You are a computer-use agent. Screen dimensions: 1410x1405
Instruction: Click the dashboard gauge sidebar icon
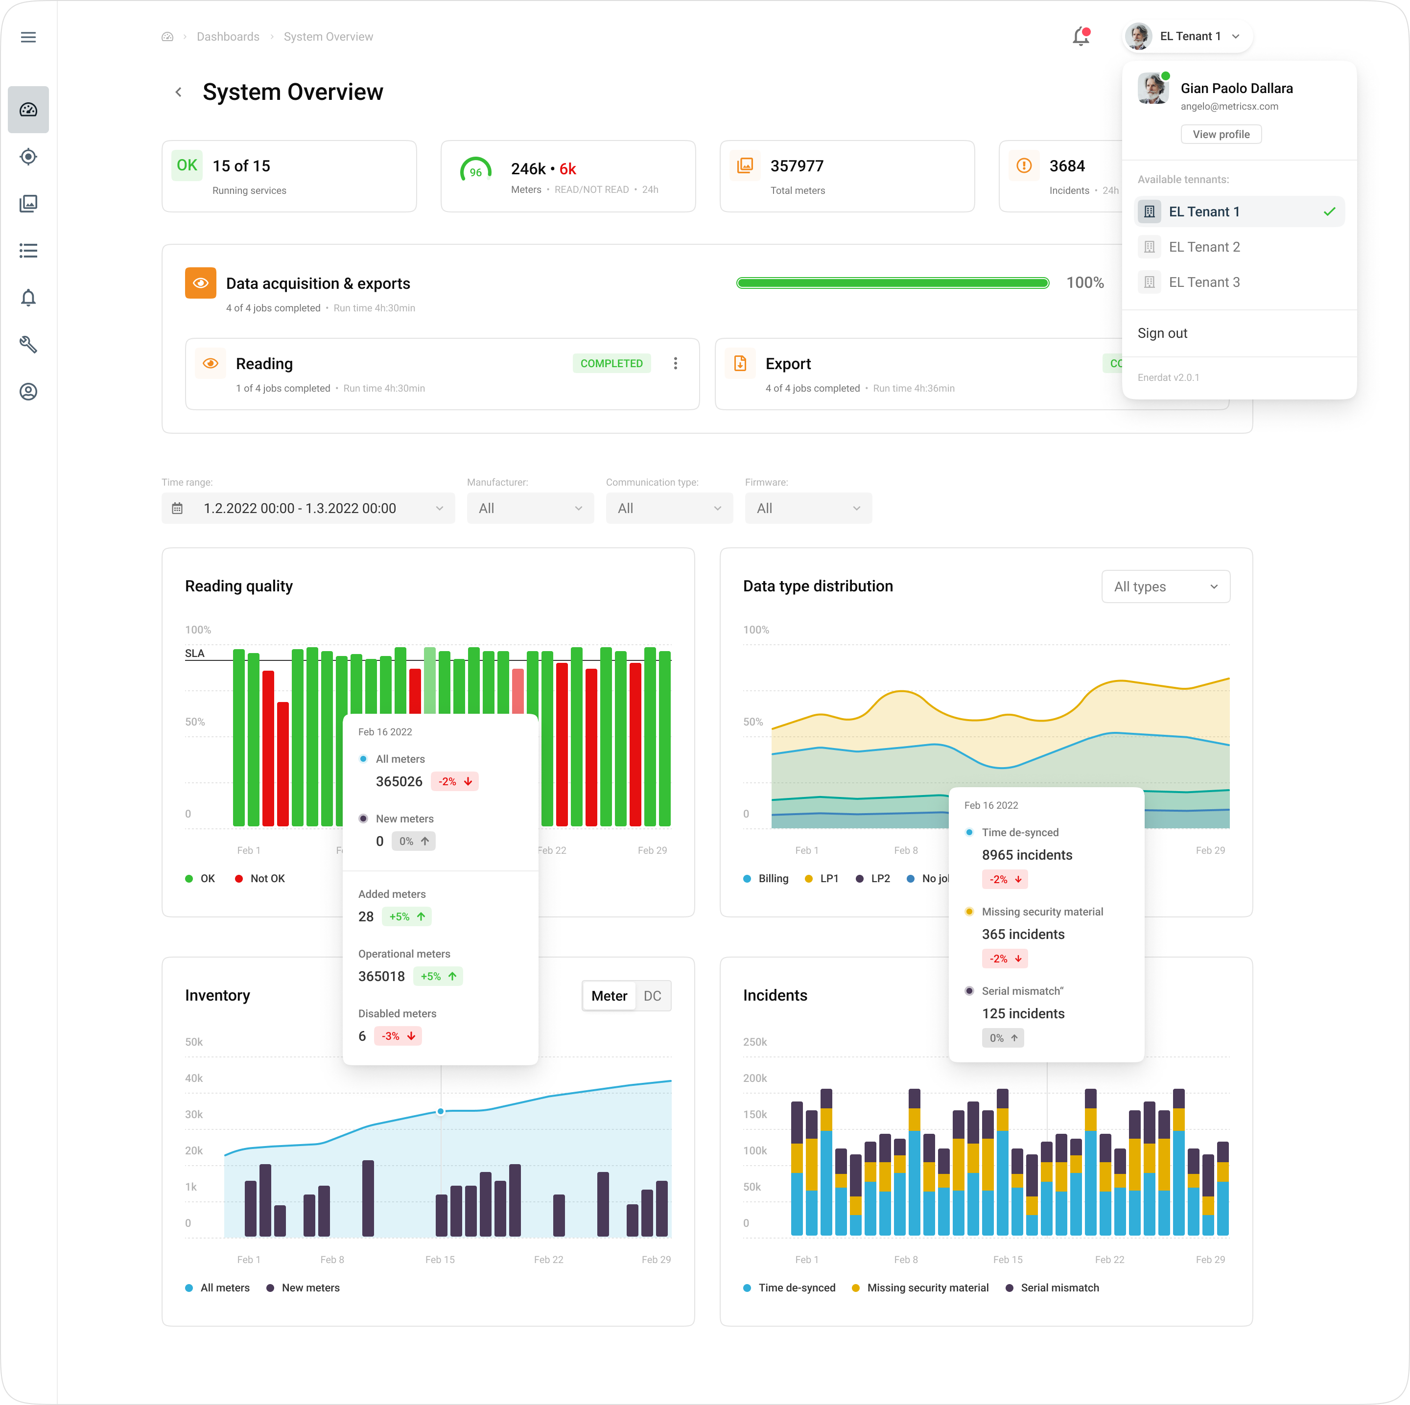28,110
